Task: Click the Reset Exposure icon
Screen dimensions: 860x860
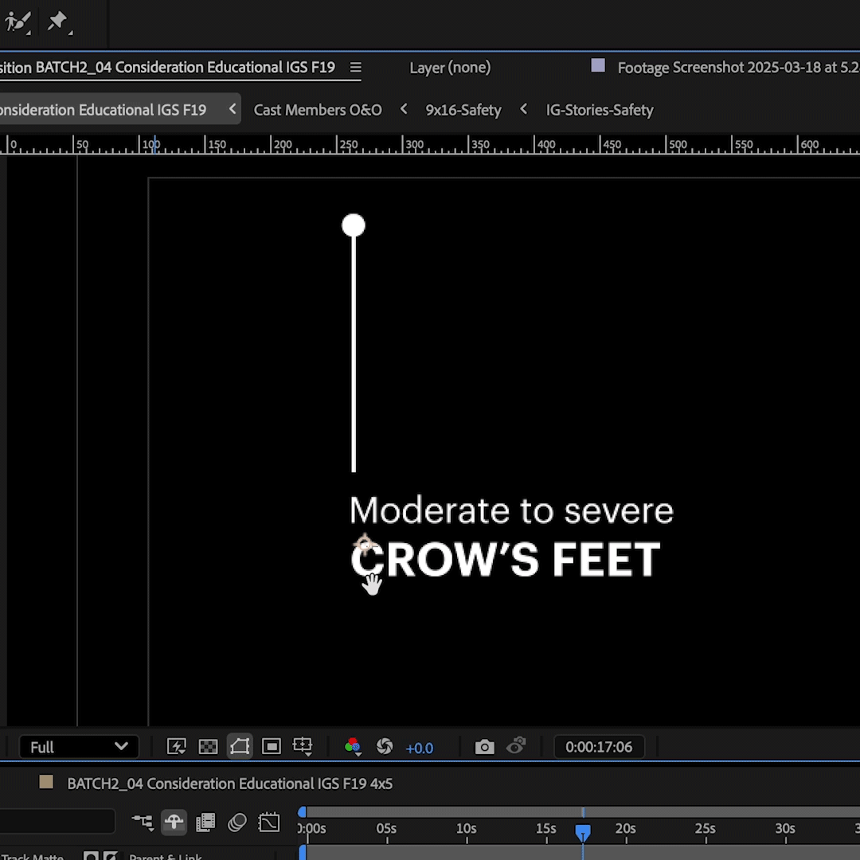Action: [385, 747]
